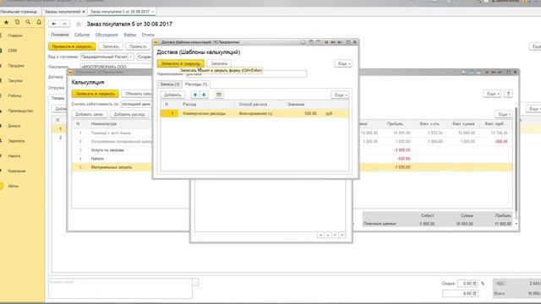Image resolution: width=541 pixels, height=304 pixels.
Task: Open the Обсуждения link in order form
Action: click(107, 35)
